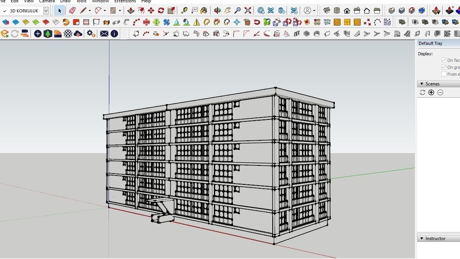Open the Arc tool dropdown arrow
The width and height of the screenshot is (460, 259).
coord(105,11)
